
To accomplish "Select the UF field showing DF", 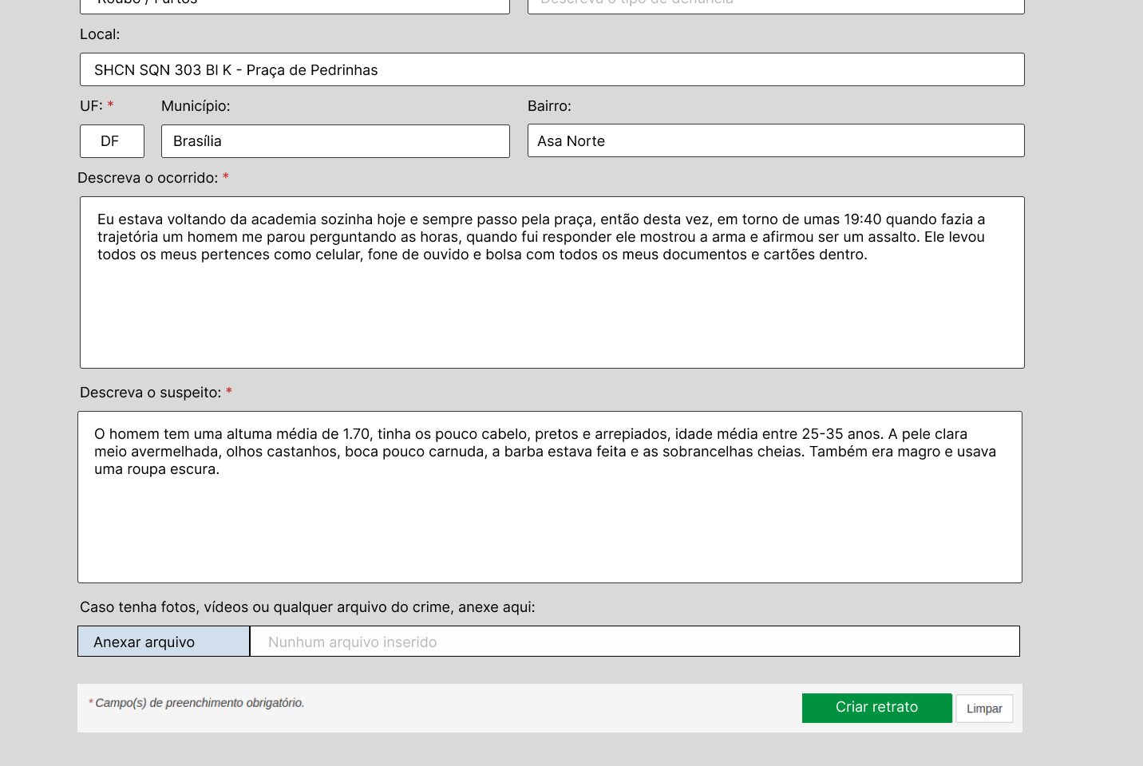I will [112, 141].
